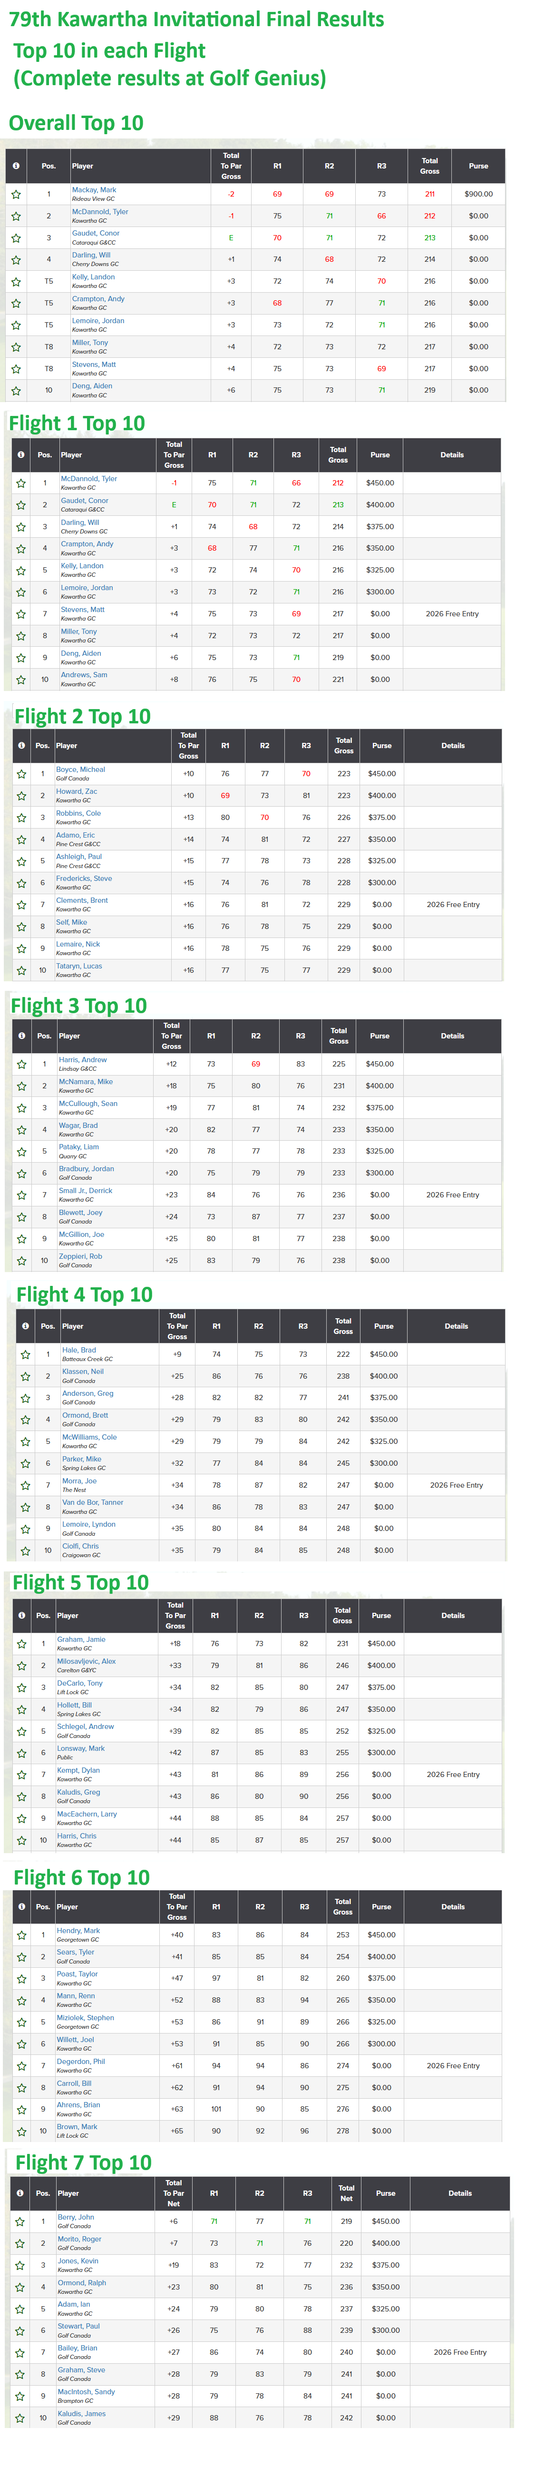Viewport: 555px width, 2468px height.
Task: Open Klassen, Neil link in Flight 4
Action: point(82,1372)
